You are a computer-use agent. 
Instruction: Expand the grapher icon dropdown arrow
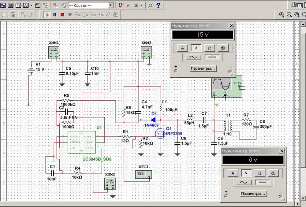[31, 5]
